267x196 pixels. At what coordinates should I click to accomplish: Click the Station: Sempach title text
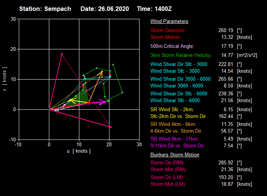45,9
